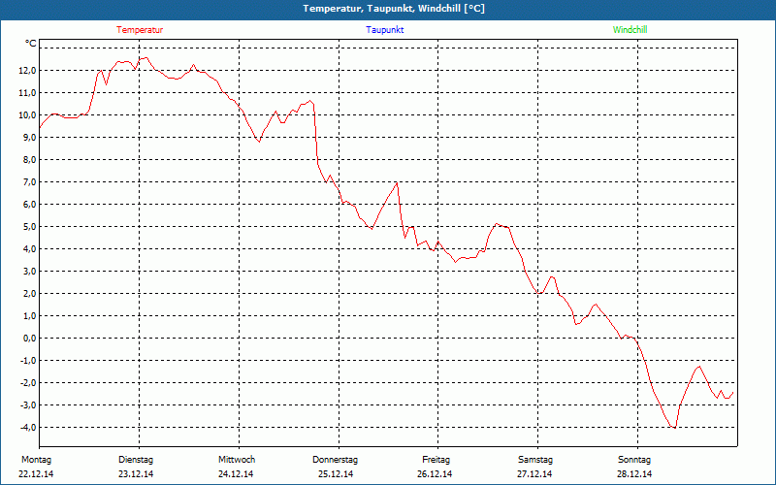Click the 2,0 y-axis value
The width and height of the screenshot is (776, 485).
point(29,293)
